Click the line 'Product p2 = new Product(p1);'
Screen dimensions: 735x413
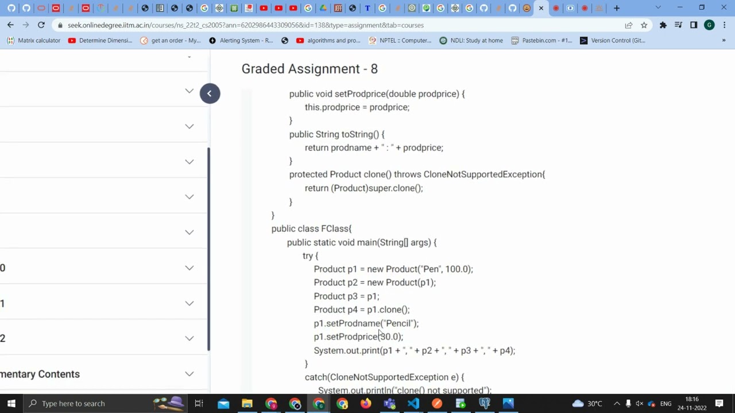(x=375, y=282)
